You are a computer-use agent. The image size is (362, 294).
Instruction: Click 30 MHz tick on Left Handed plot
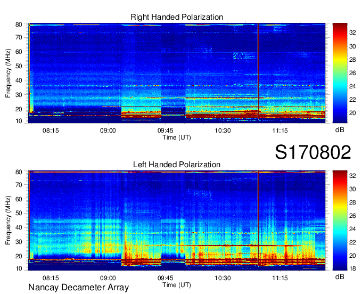pos(19,242)
